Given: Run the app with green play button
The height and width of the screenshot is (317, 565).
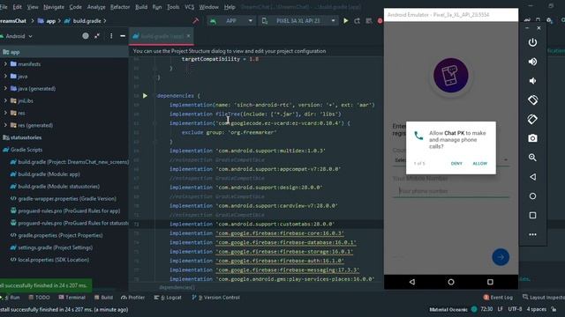Looking at the screenshot, I should 345,21.
